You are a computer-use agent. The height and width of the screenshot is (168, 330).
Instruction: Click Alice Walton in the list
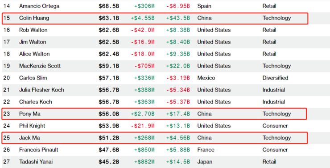[x=34, y=54]
